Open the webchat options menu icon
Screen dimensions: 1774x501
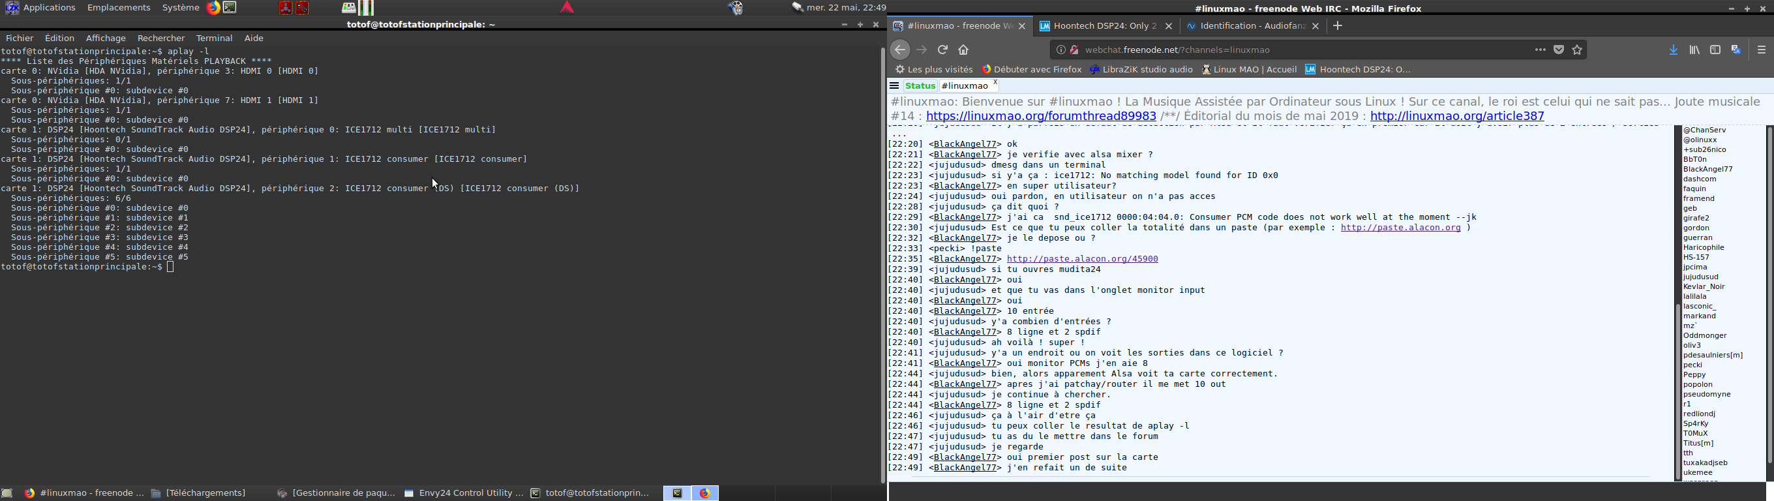(x=895, y=86)
